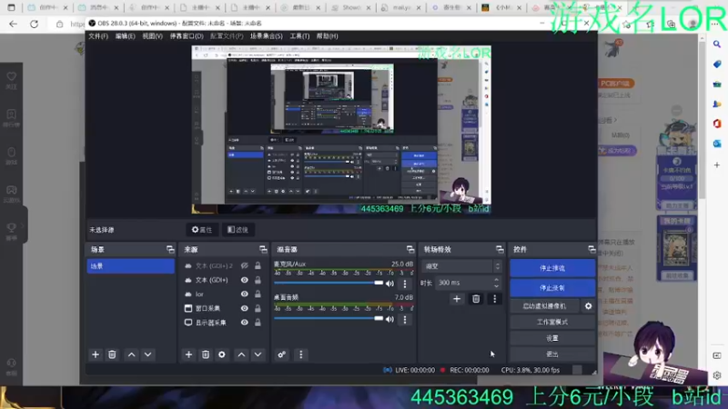The height and width of the screenshot is (409, 728).
Task: Remove selected source with trash icon
Action: [x=206, y=354]
